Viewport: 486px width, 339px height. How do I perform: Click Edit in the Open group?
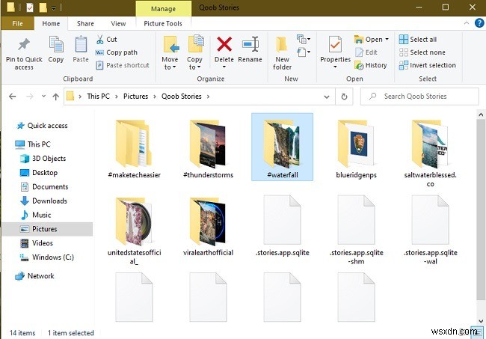point(366,52)
